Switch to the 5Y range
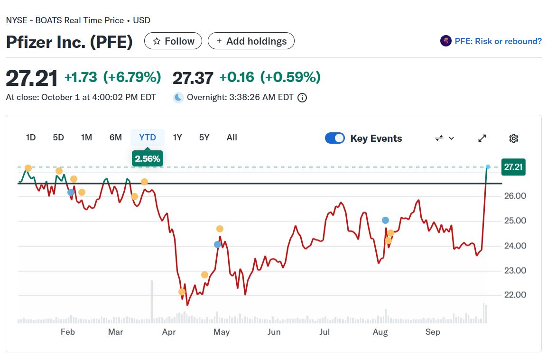The height and width of the screenshot is (359, 547). [x=204, y=138]
